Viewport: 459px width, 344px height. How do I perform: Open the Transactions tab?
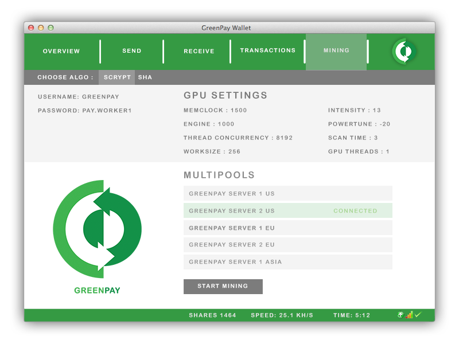(268, 50)
